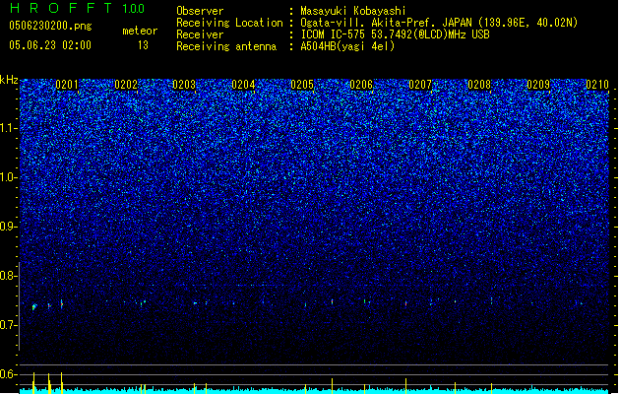Screen dimensions: 619x394
Task: Click the Ogata-vill. Akita-Pref. JAPAN location text
Action: tap(439, 23)
